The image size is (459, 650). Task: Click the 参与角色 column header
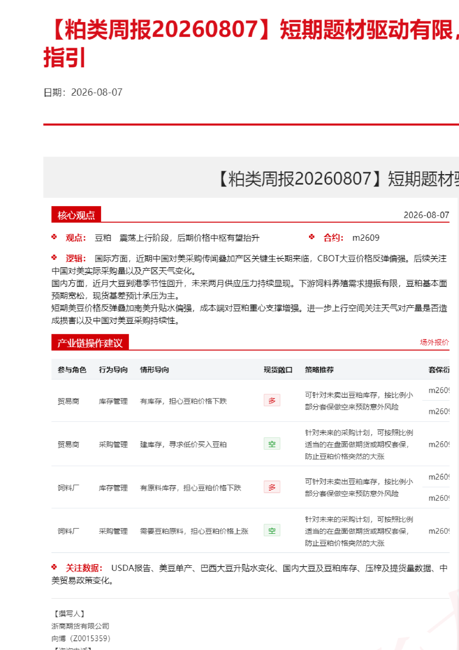[x=72, y=370]
